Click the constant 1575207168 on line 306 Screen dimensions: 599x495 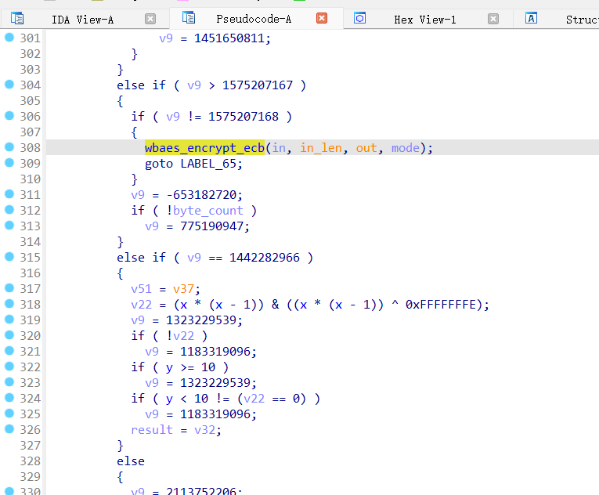244,117
